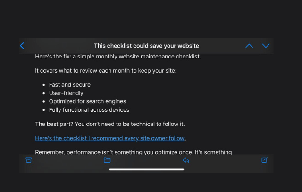Tap the 'Remember, performance' paragraph

133,152
